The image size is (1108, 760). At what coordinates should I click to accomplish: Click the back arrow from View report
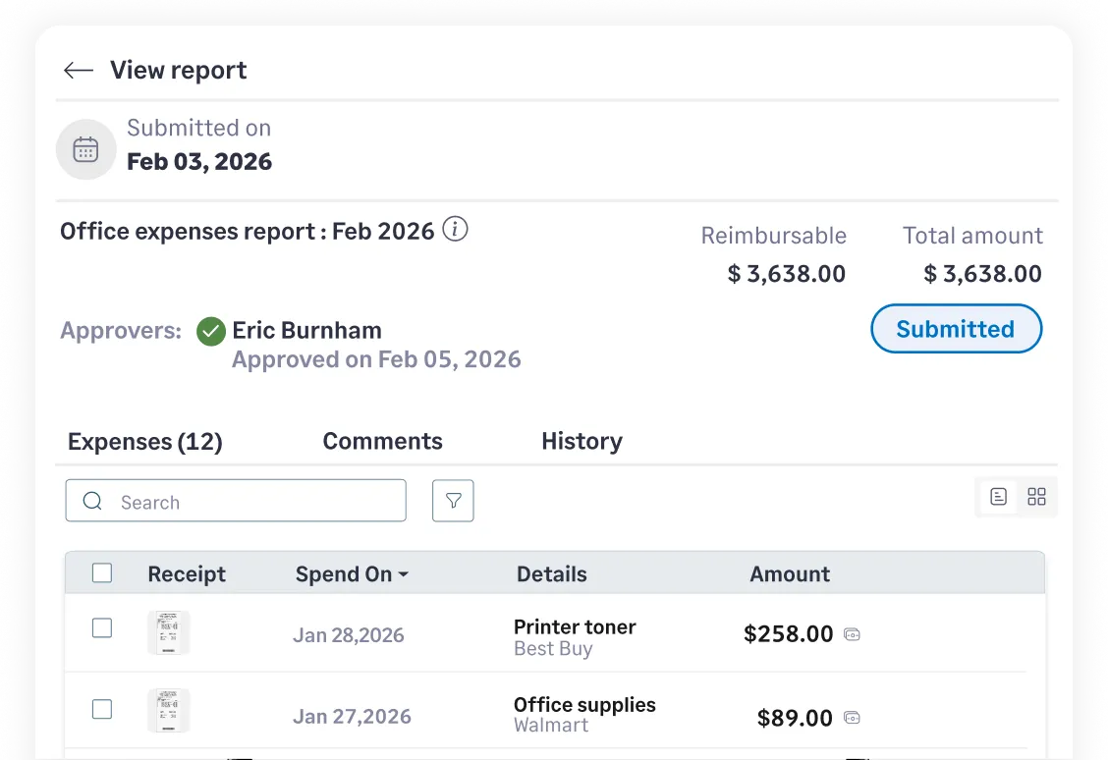[x=77, y=70]
